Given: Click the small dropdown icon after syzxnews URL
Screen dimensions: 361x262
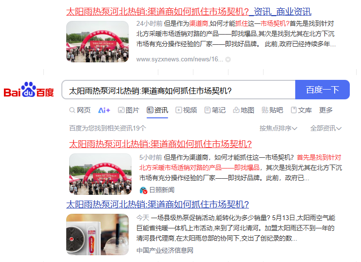Looking at the screenshot, I should pos(228,59).
